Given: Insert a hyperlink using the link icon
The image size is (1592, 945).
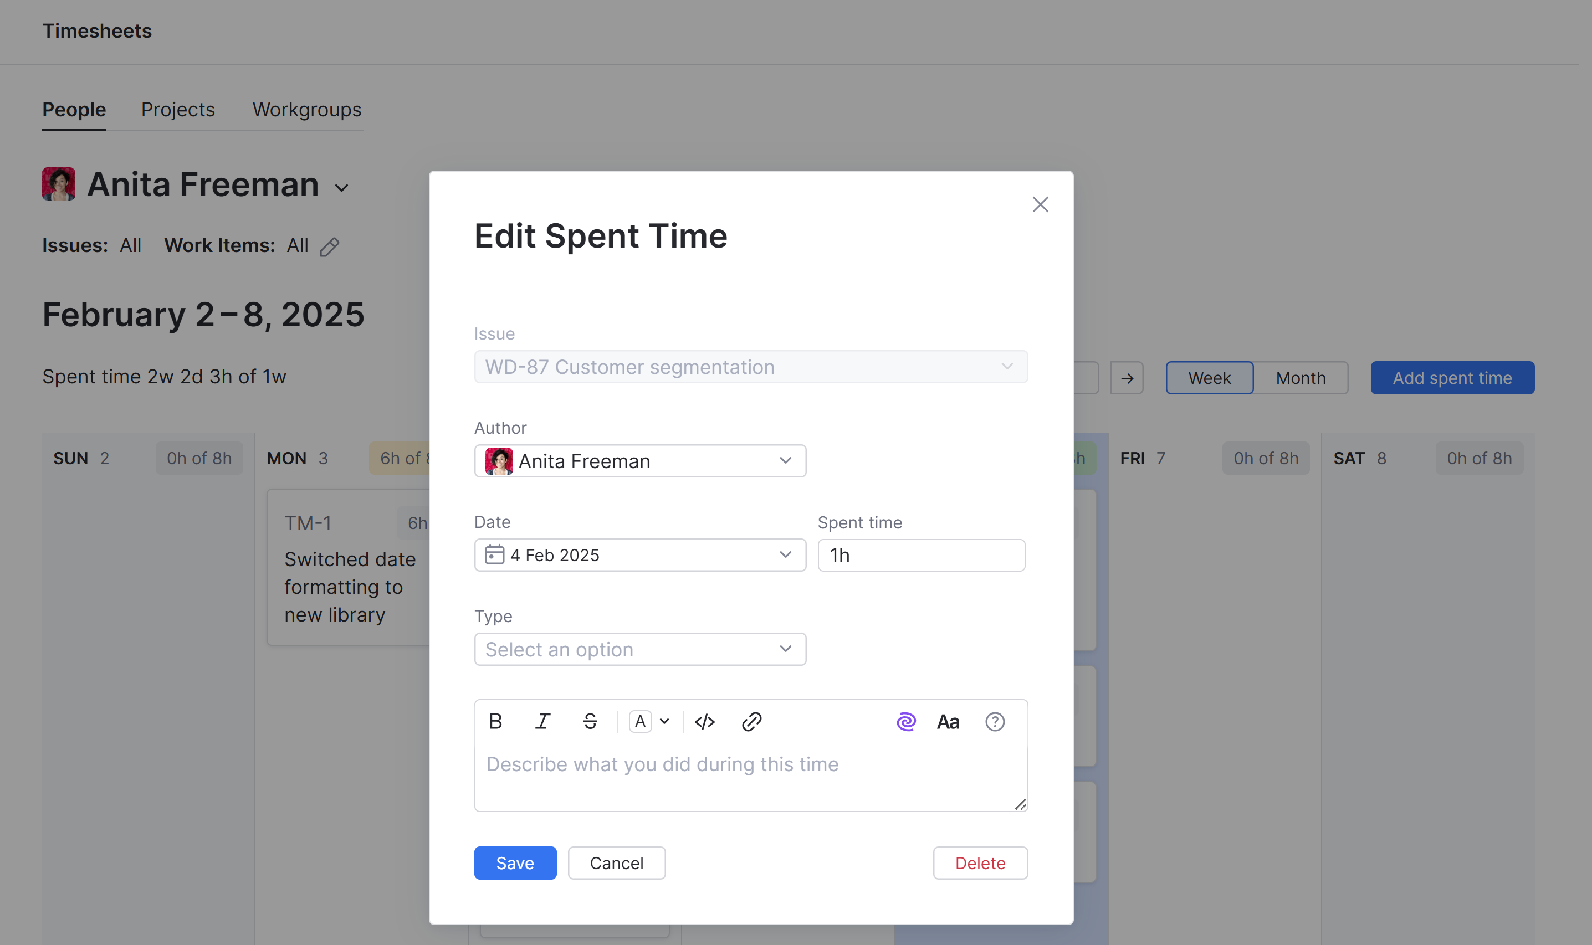Looking at the screenshot, I should tap(751, 721).
